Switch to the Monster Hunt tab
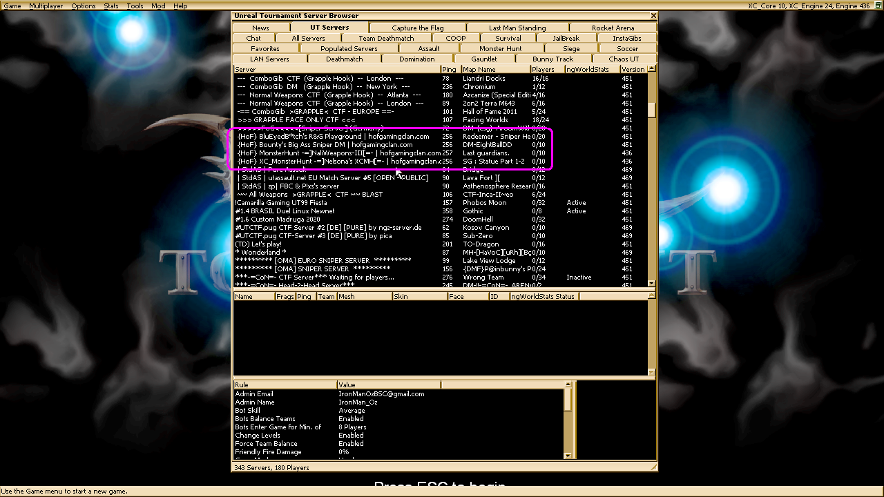 coord(501,48)
